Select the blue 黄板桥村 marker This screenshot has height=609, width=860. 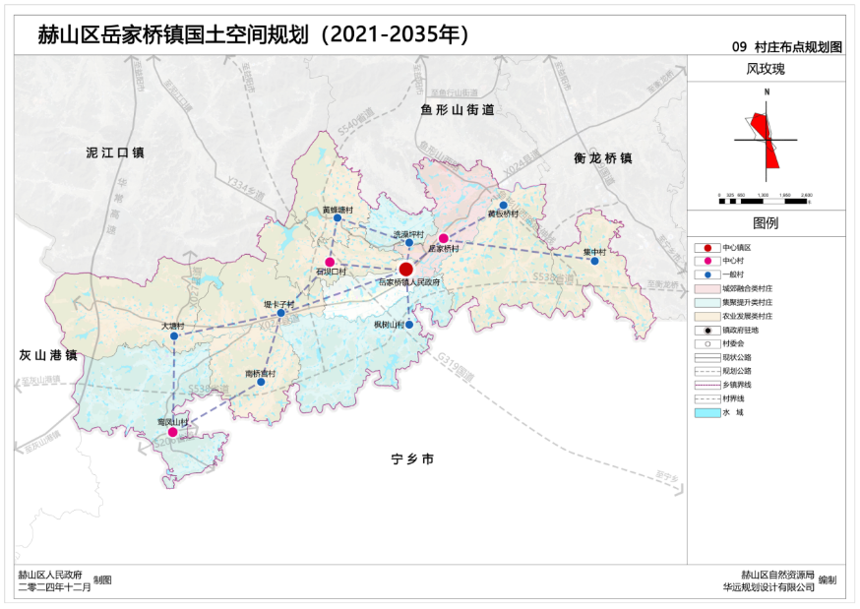click(x=503, y=206)
